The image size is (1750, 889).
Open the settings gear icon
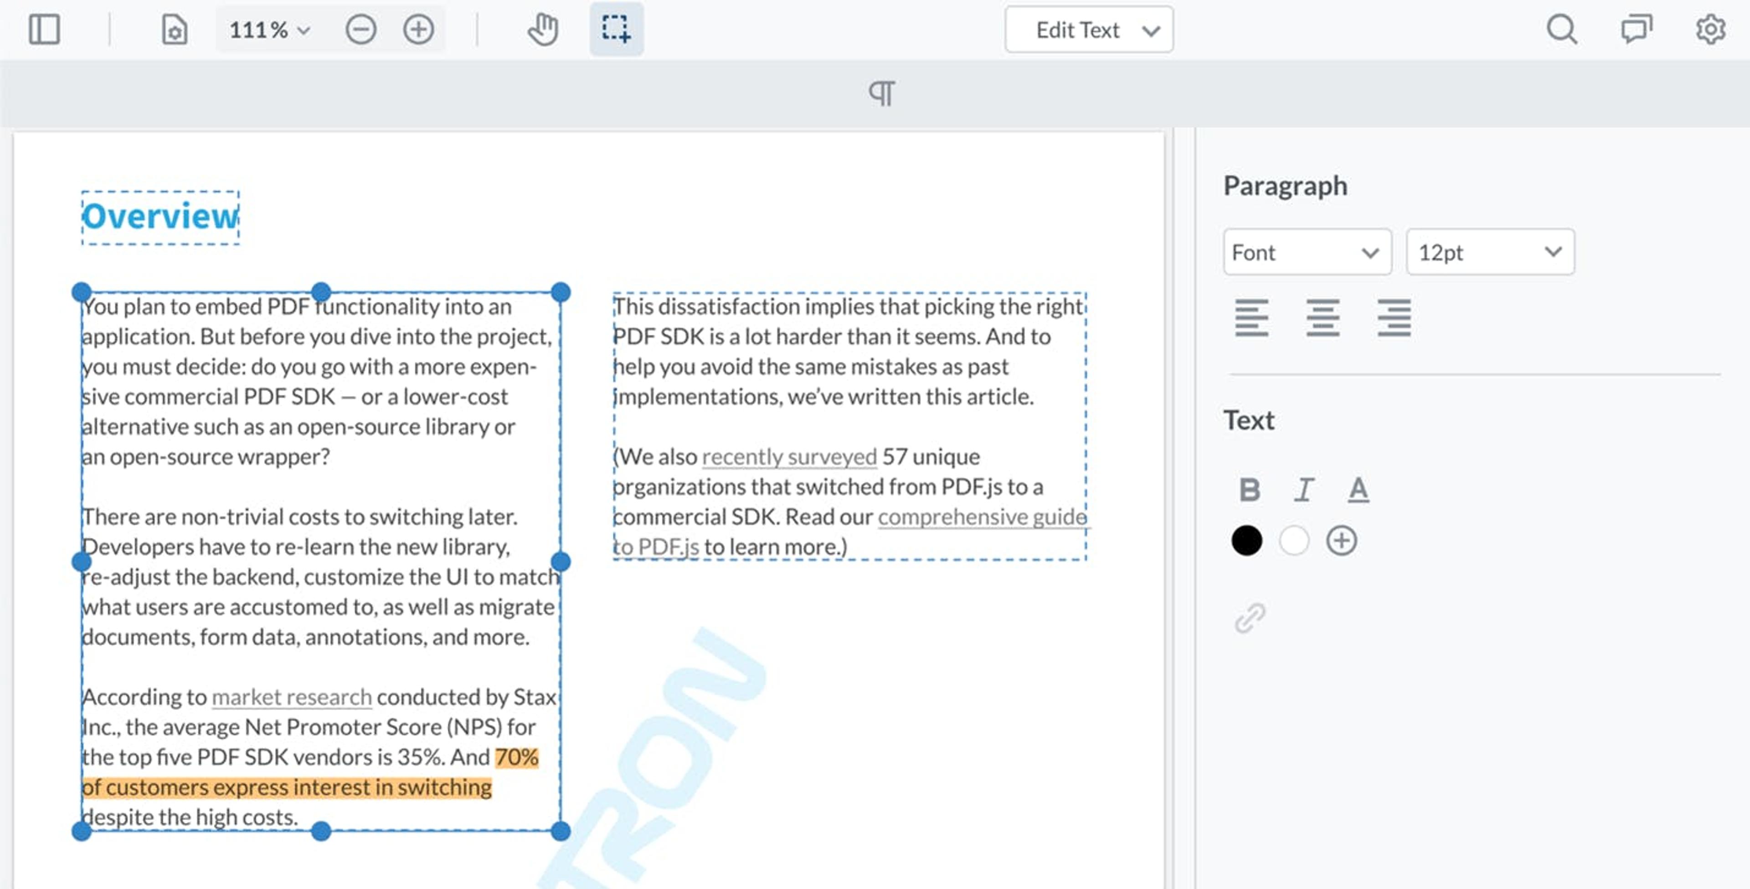tap(1710, 30)
